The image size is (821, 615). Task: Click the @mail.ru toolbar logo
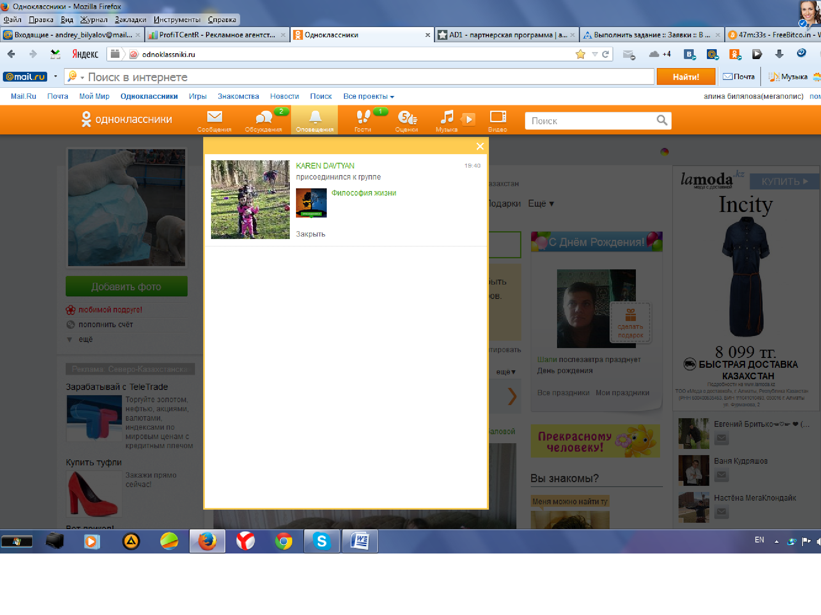(x=25, y=77)
